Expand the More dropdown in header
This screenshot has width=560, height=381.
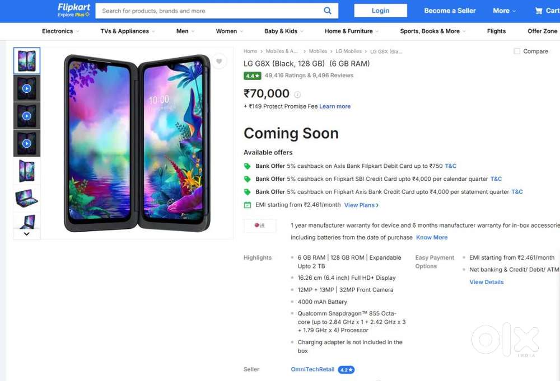[x=505, y=11]
